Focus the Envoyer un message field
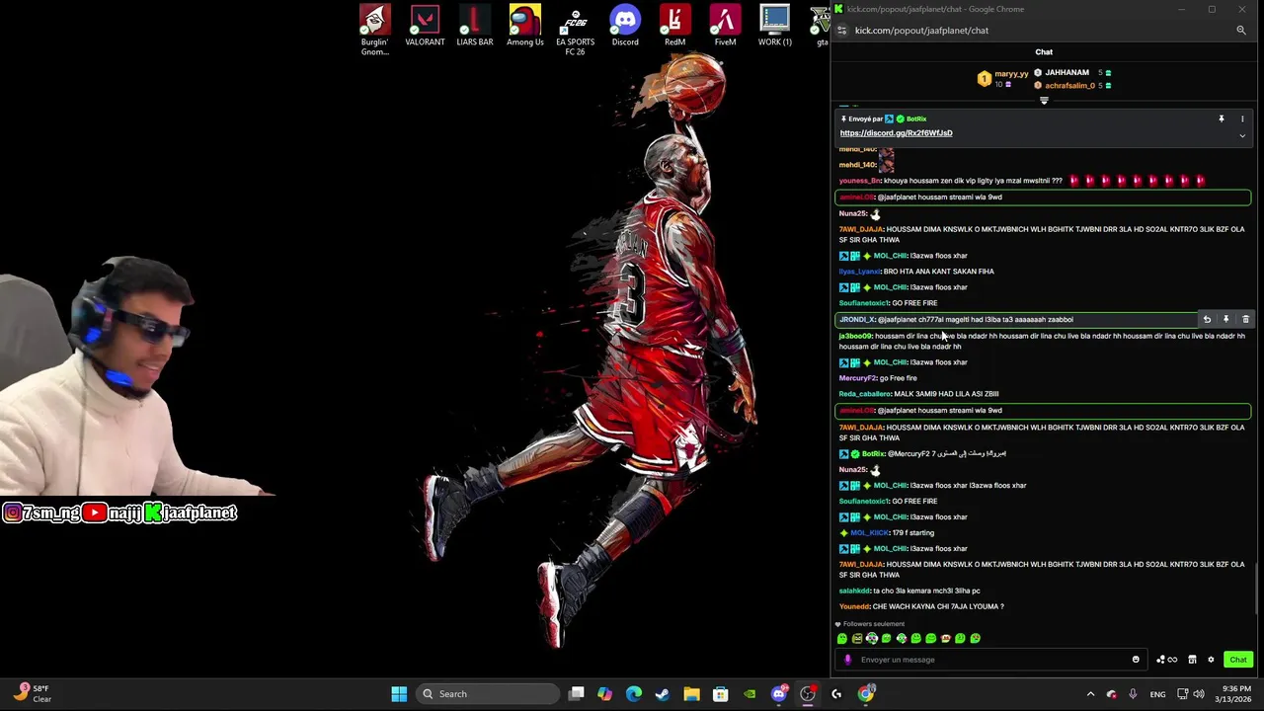The width and height of the screenshot is (1264, 711). (x=992, y=660)
